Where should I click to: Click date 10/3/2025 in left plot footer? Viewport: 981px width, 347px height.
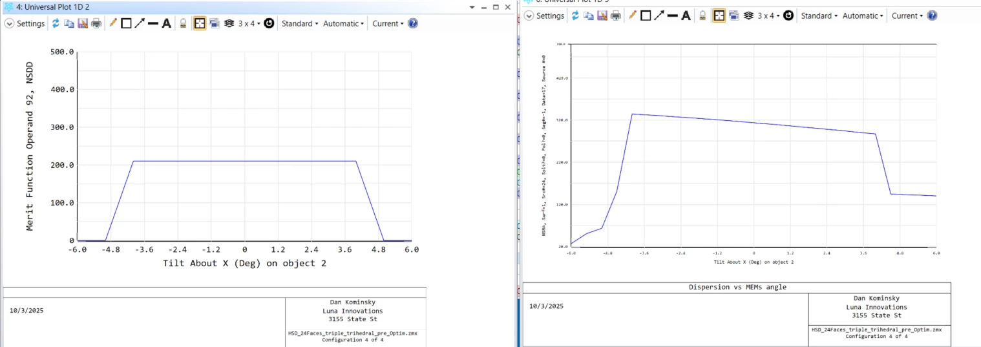26,310
